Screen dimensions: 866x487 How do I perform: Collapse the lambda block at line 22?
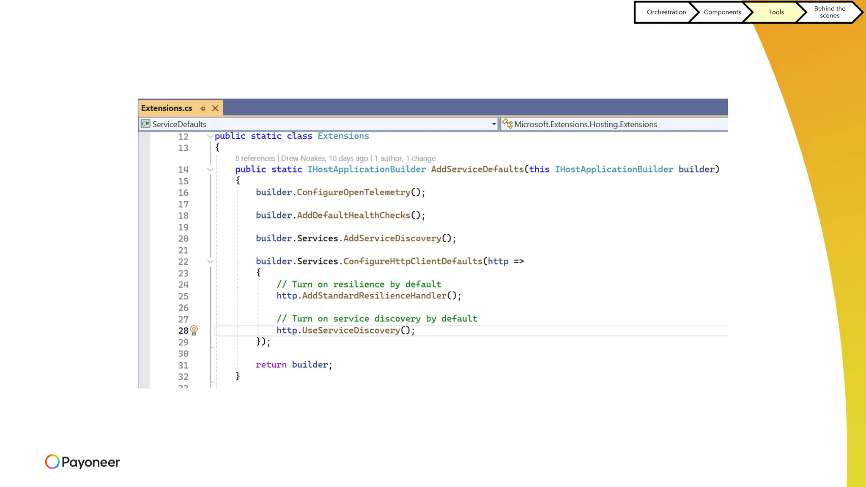(x=210, y=262)
